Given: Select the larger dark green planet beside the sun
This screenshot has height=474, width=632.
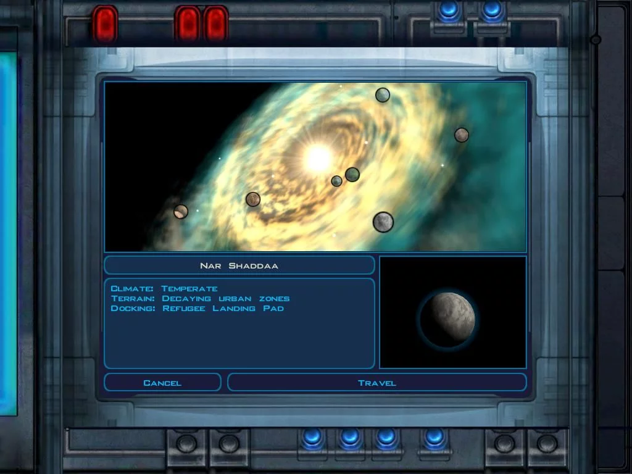Looking at the screenshot, I should pyautogui.click(x=352, y=175).
